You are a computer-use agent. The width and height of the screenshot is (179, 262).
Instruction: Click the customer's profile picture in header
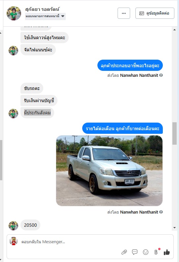coord(14,14)
